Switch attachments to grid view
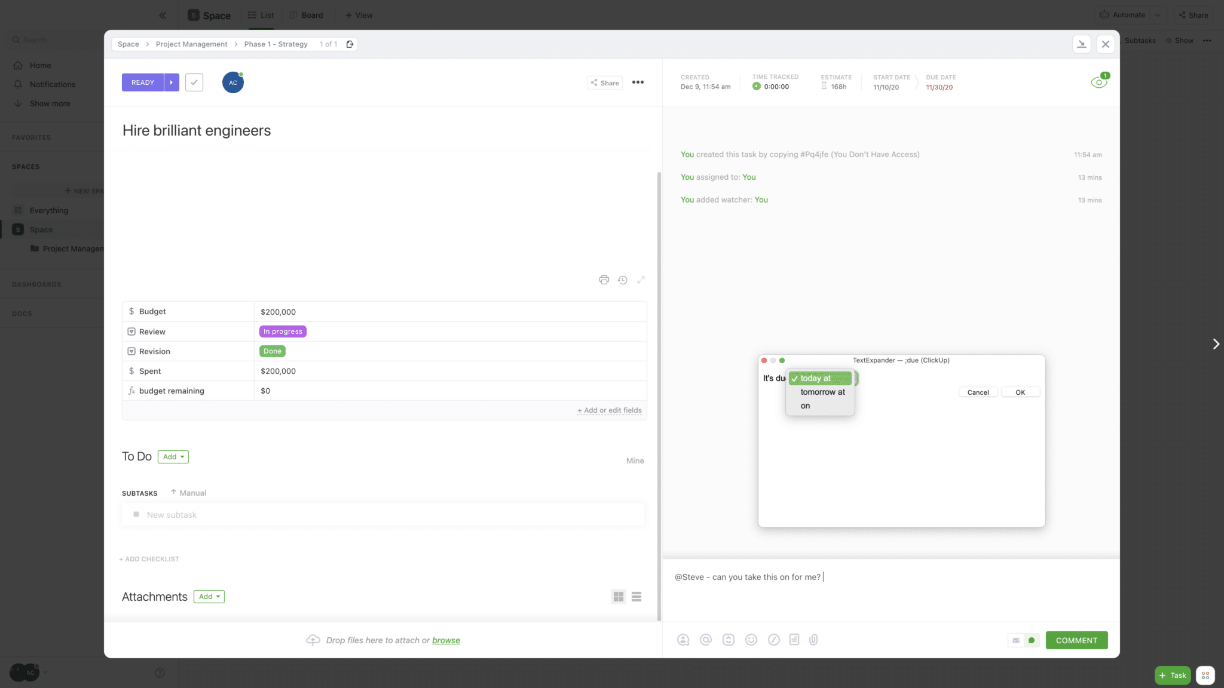Image resolution: width=1224 pixels, height=688 pixels. point(619,597)
